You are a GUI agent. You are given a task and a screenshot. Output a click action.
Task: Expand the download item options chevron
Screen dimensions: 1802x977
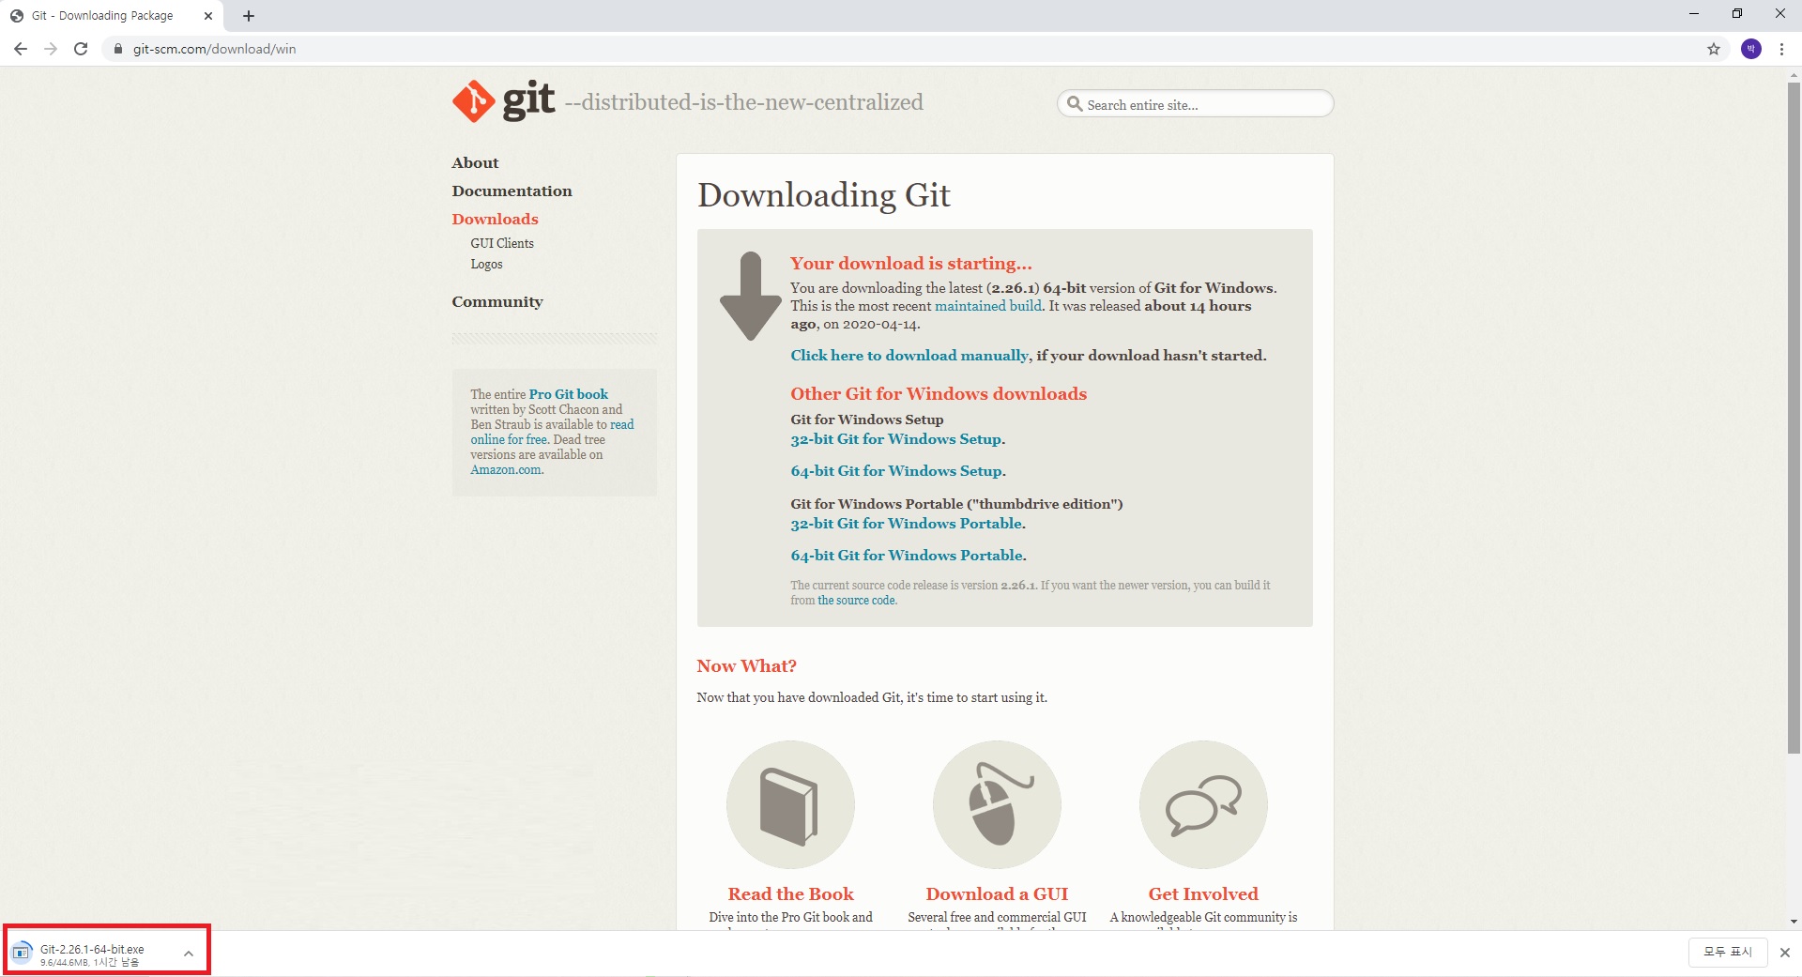[x=189, y=954]
